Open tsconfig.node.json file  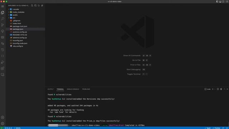(x=25, y=43)
